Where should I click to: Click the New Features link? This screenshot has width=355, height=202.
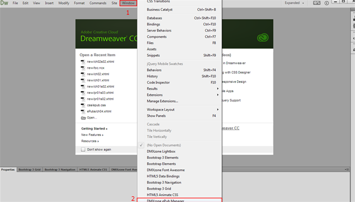[92, 135]
